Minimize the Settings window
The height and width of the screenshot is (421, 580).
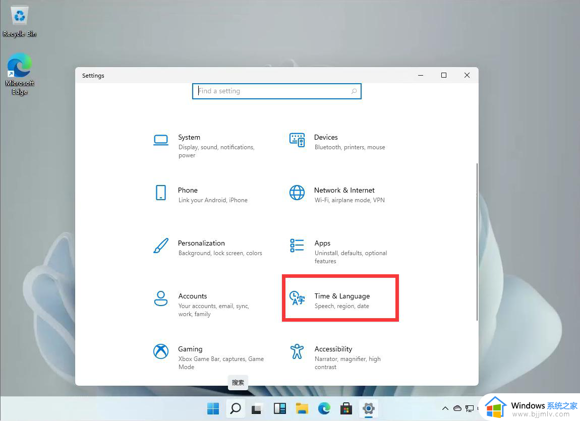(421, 75)
